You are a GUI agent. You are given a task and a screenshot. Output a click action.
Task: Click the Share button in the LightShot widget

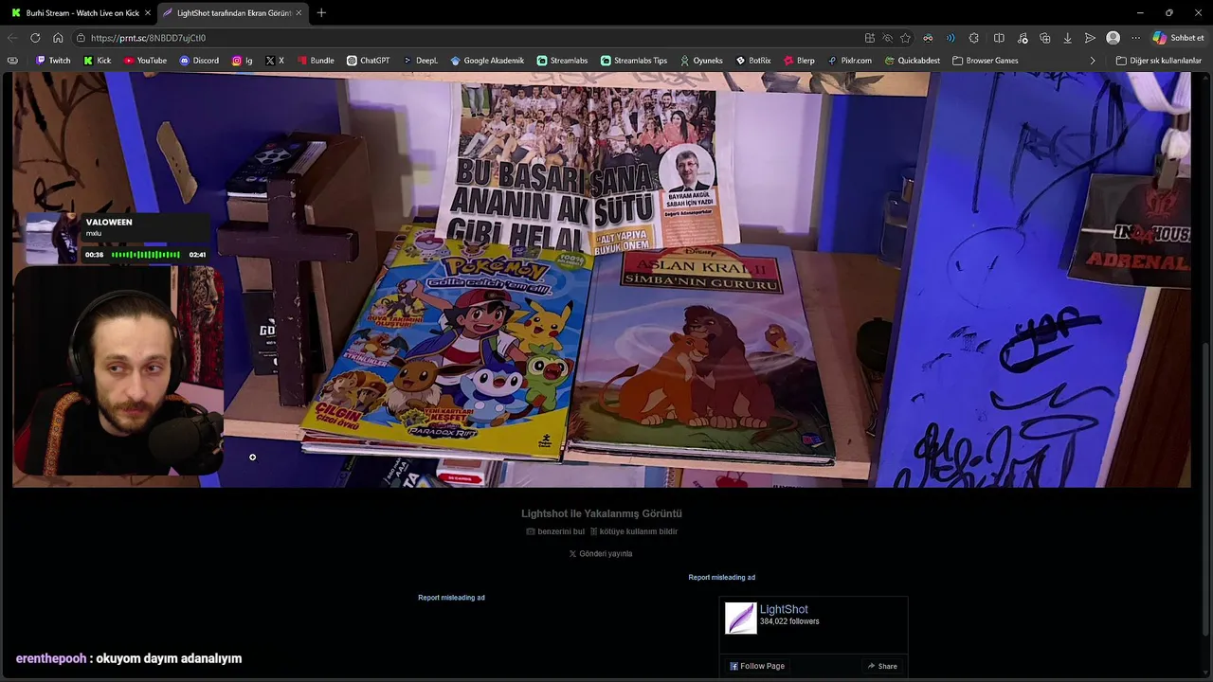click(x=882, y=666)
